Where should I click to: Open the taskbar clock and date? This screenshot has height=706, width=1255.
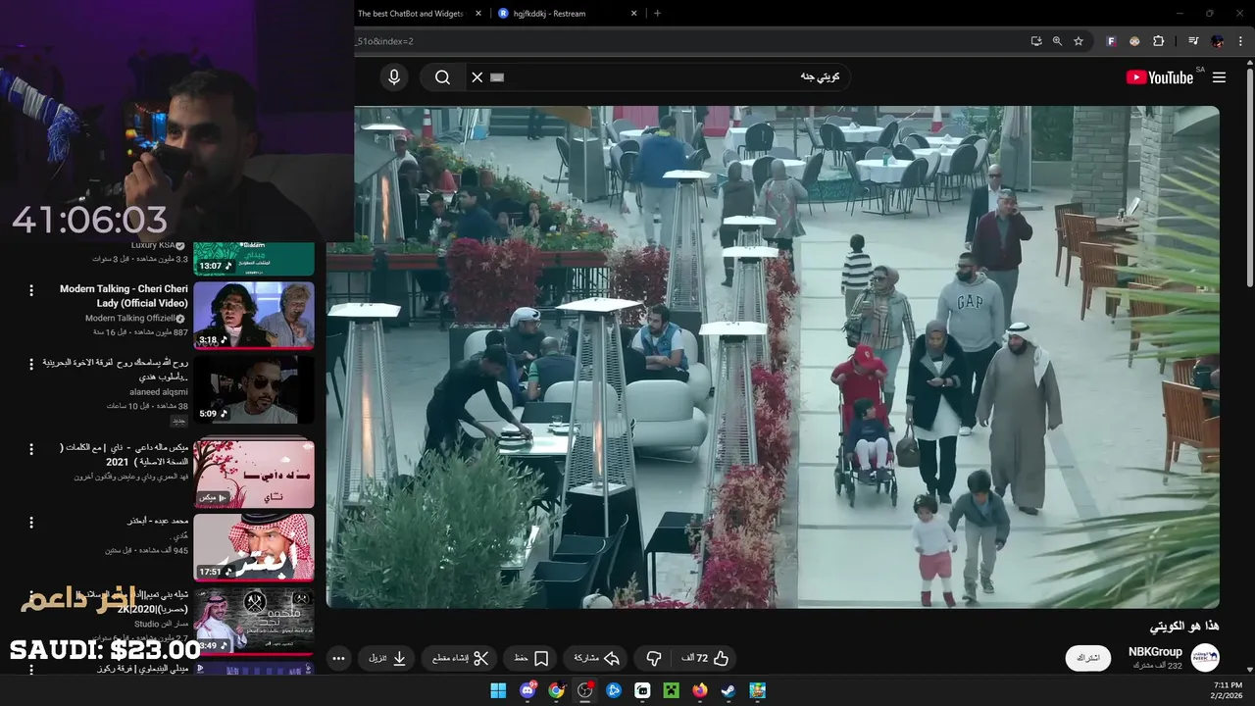[x=1228, y=690]
